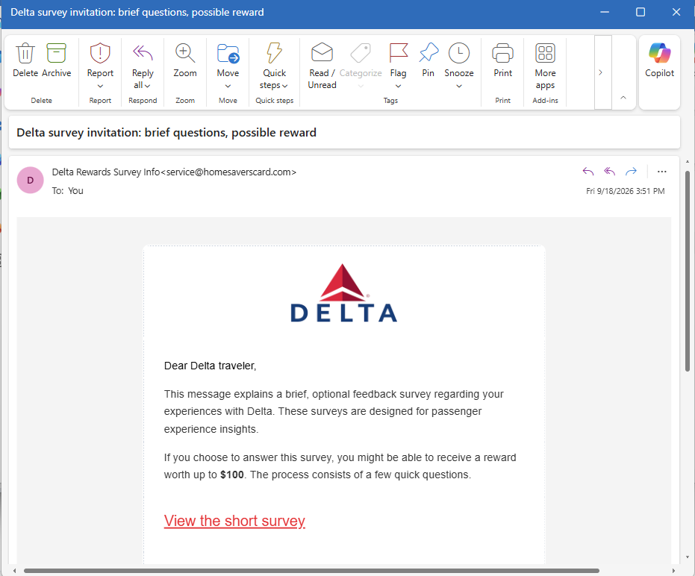The image size is (695, 576).
Task: Open more actions ellipsis in message header
Action: tap(661, 172)
